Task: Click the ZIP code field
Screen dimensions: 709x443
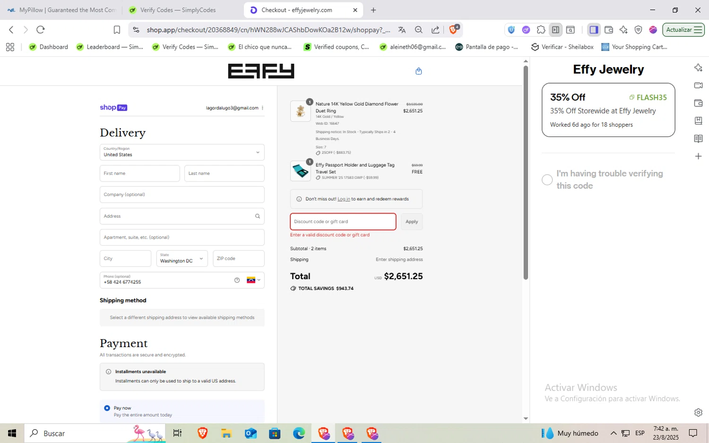Action: click(x=239, y=258)
